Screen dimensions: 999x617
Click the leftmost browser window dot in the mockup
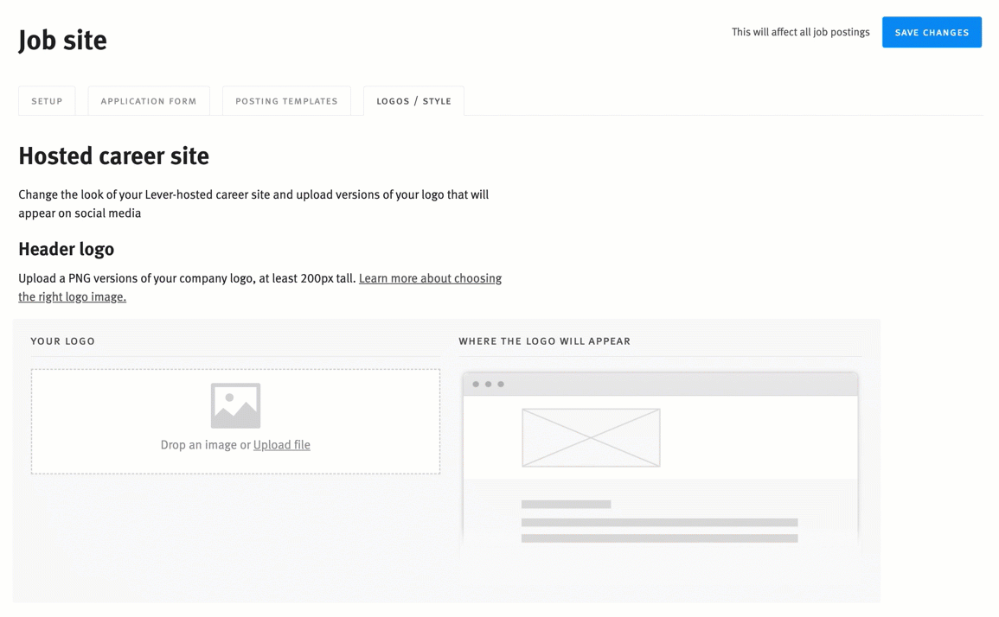pos(475,381)
